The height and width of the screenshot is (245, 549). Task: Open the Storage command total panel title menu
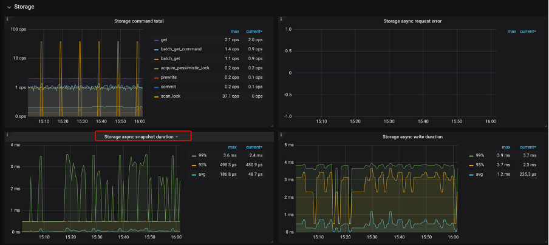click(138, 21)
